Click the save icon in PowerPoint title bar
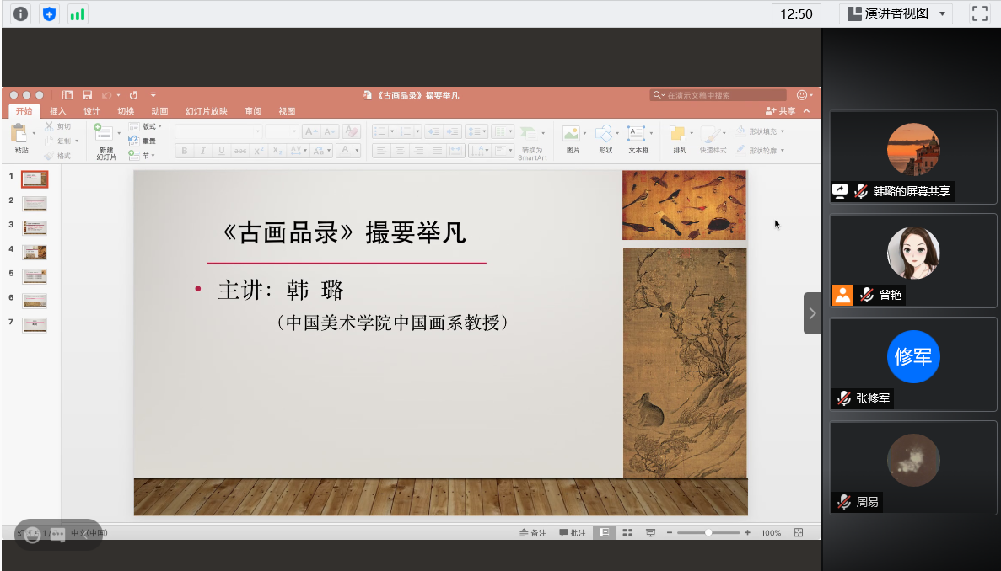The image size is (1001, 571). click(x=87, y=95)
